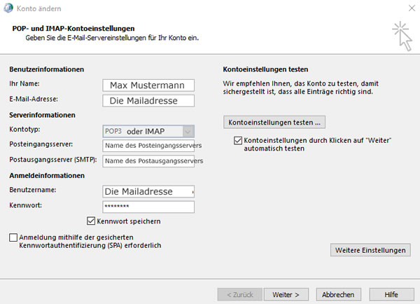Click the Kontoeinstellungen testen button
The width and height of the screenshot is (420, 304).
tap(274, 123)
